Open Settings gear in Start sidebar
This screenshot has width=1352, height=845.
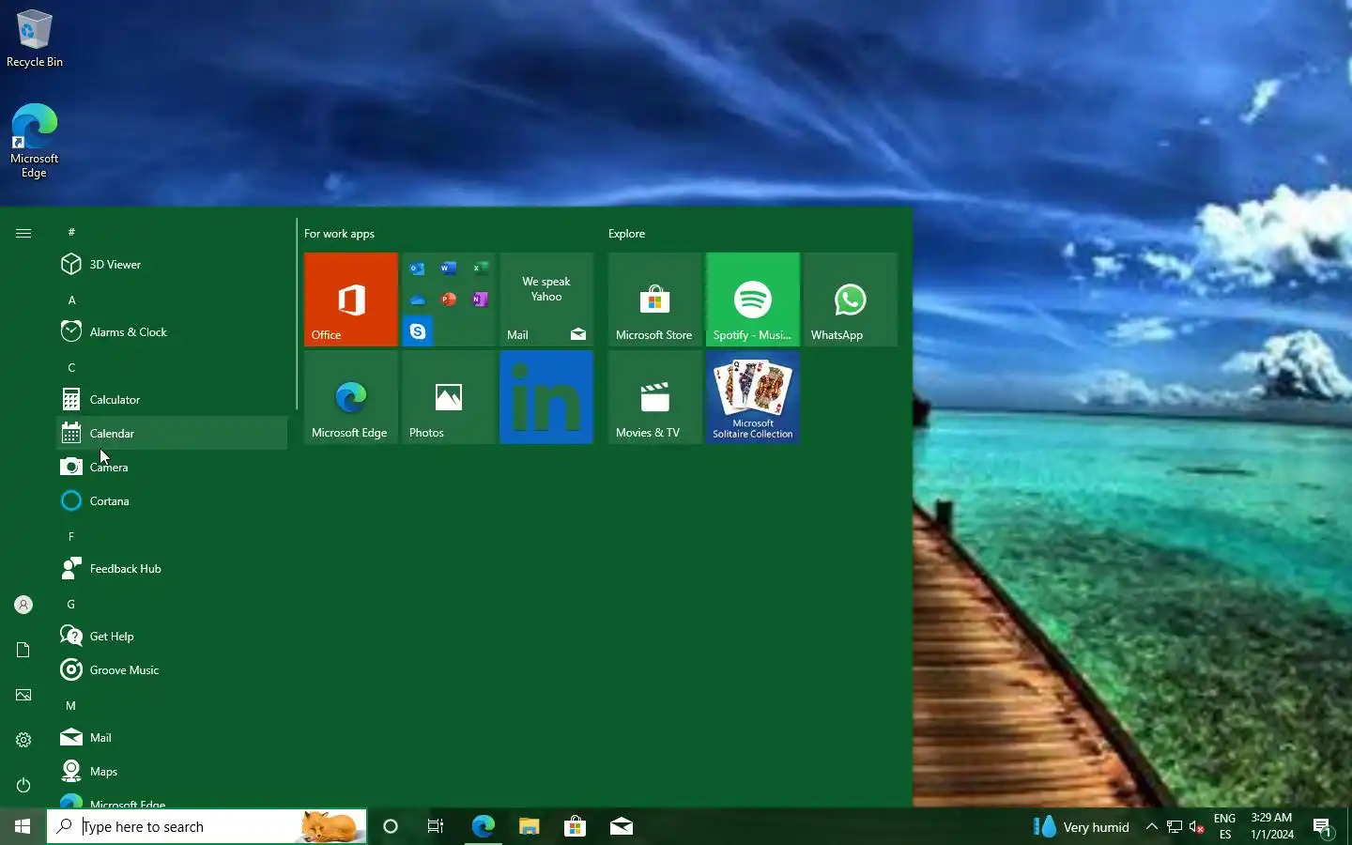(x=23, y=740)
